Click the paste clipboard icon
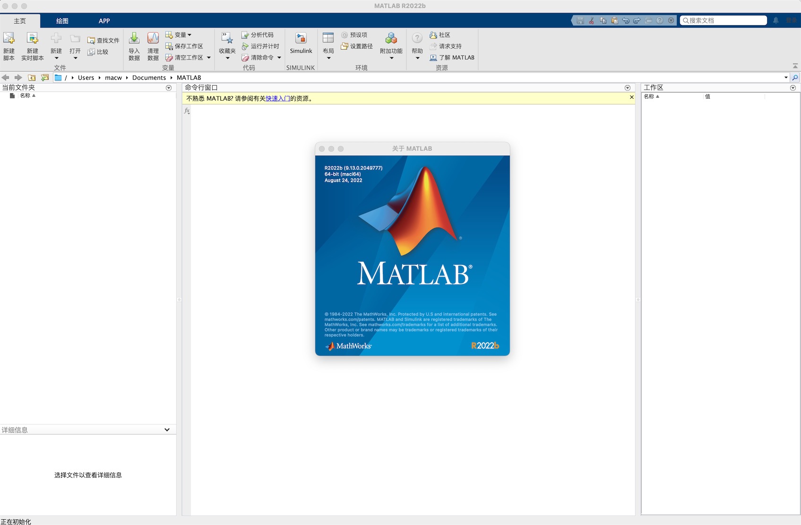The width and height of the screenshot is (801, 525). tap(614, 21)
